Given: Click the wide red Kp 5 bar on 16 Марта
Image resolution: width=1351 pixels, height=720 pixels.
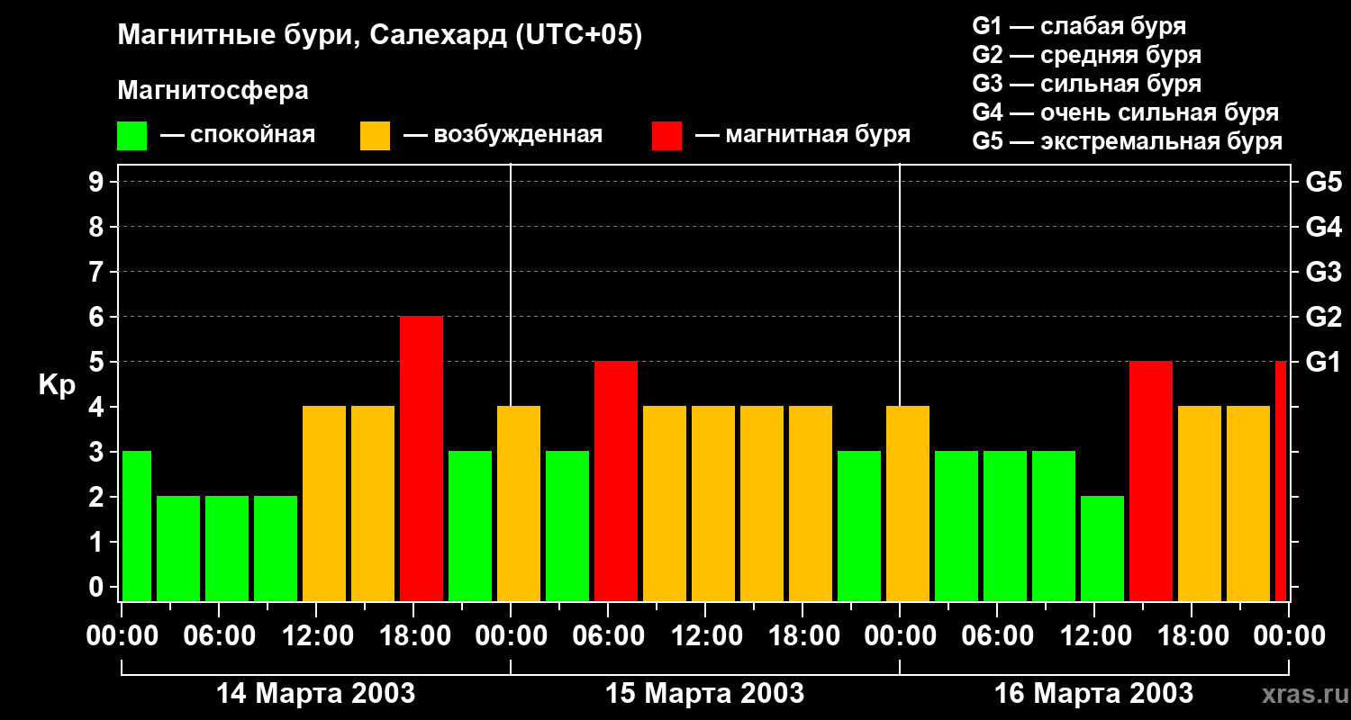Looking at the screenshot, I should click(1151, 481).
